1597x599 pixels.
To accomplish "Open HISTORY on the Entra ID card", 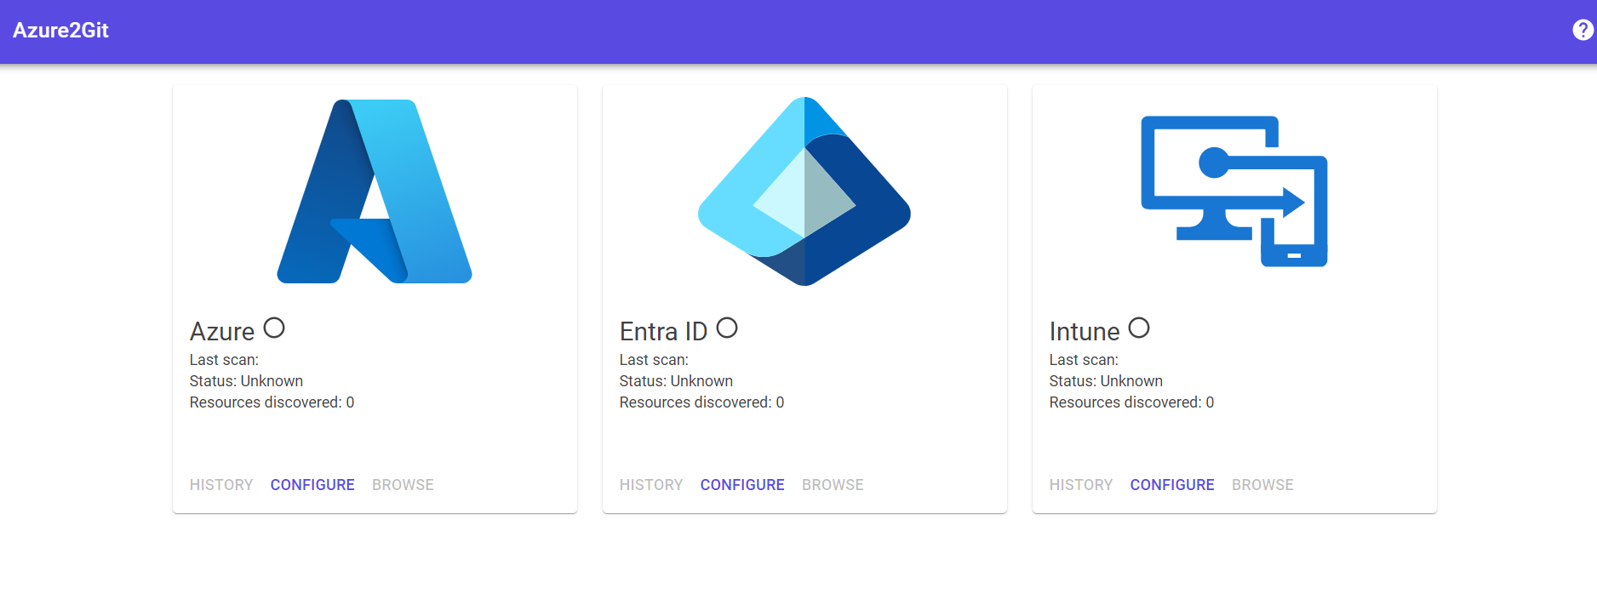I will click(651, 485).
